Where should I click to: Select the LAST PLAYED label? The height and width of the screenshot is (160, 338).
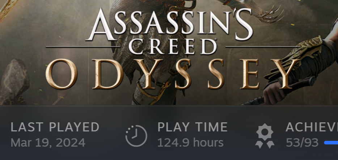(x=55, y=127)
